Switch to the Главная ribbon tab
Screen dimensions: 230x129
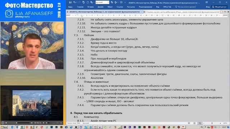pyautogui.click(x=80, y=7)
